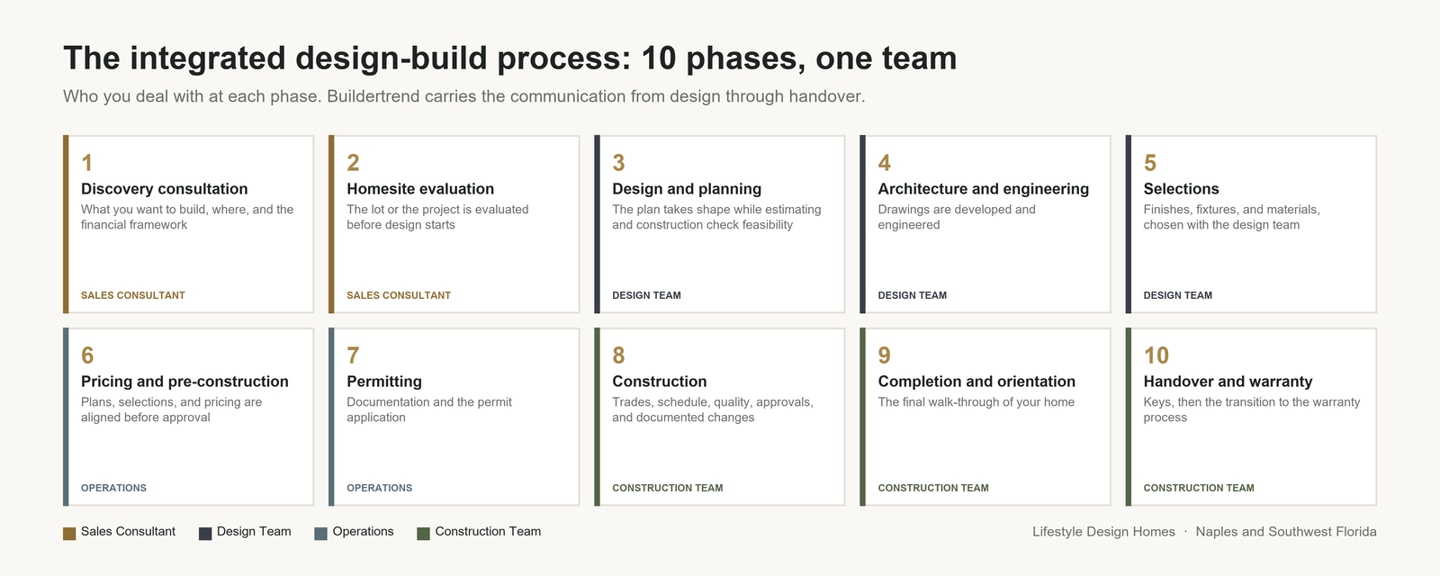Select the 'Permitting' phase title
Screen dimensions: 1440x576
tap(384, 382)
